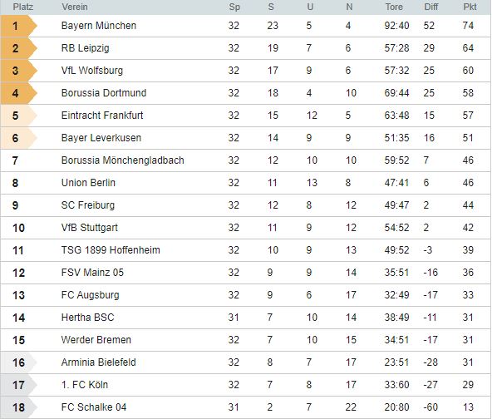Open the Borussia Dortmund team link
Viewport: 492px width, 419px height.
coord(104,93)
